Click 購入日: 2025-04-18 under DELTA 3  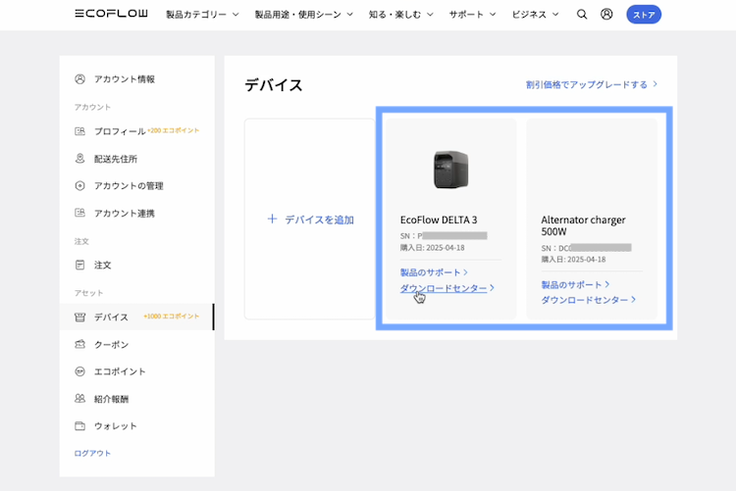[433, 248]
